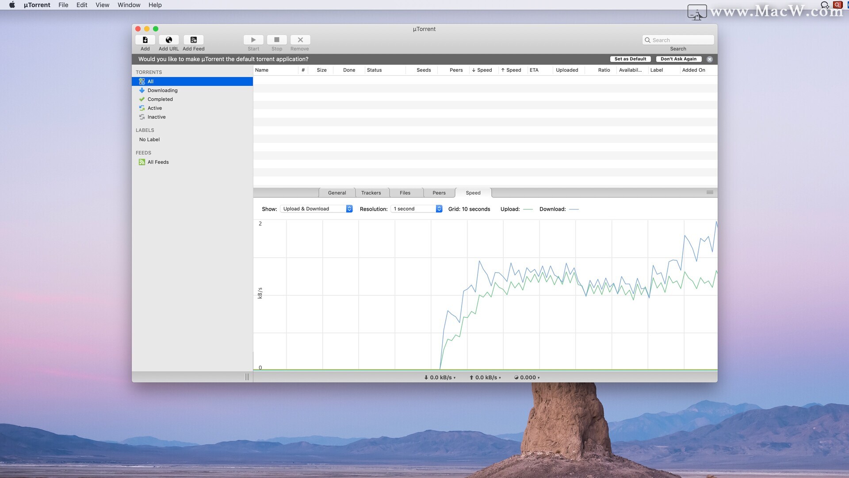Sort by the # column header

(x=303, y=70)
